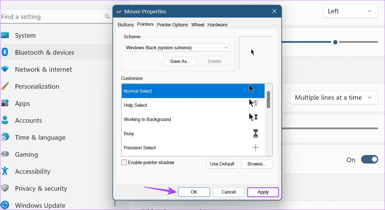
Task: Click the Accounts person icon
Action: pyautogui.click(x=5, y=120)
